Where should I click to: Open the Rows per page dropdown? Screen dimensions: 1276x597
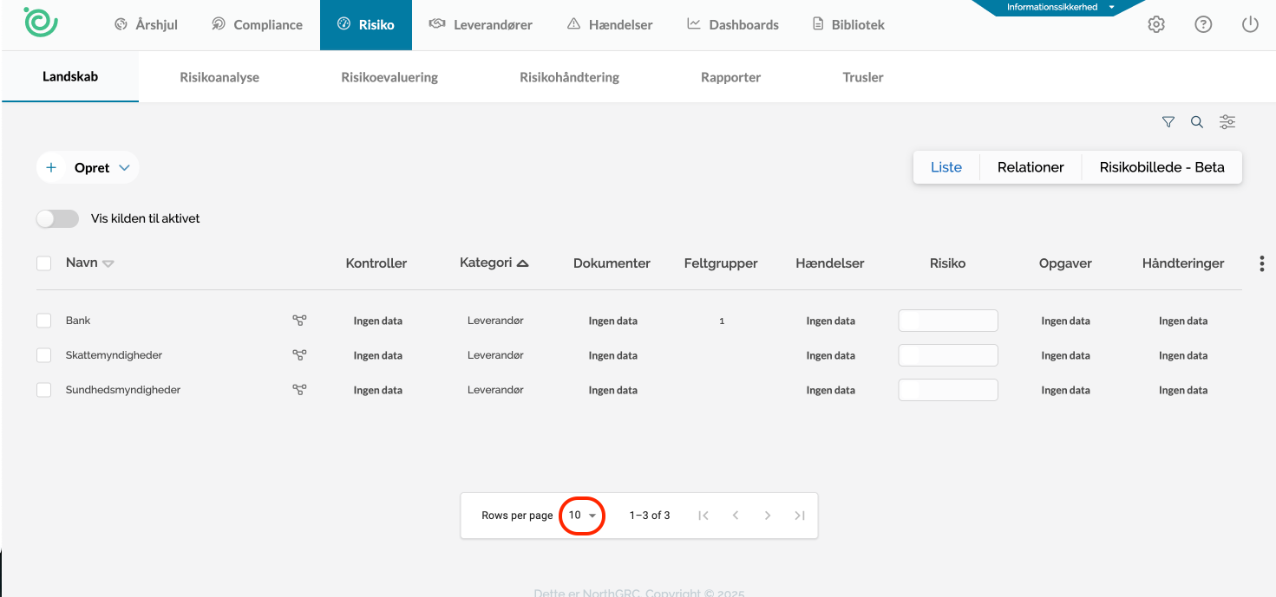[582, 516]
